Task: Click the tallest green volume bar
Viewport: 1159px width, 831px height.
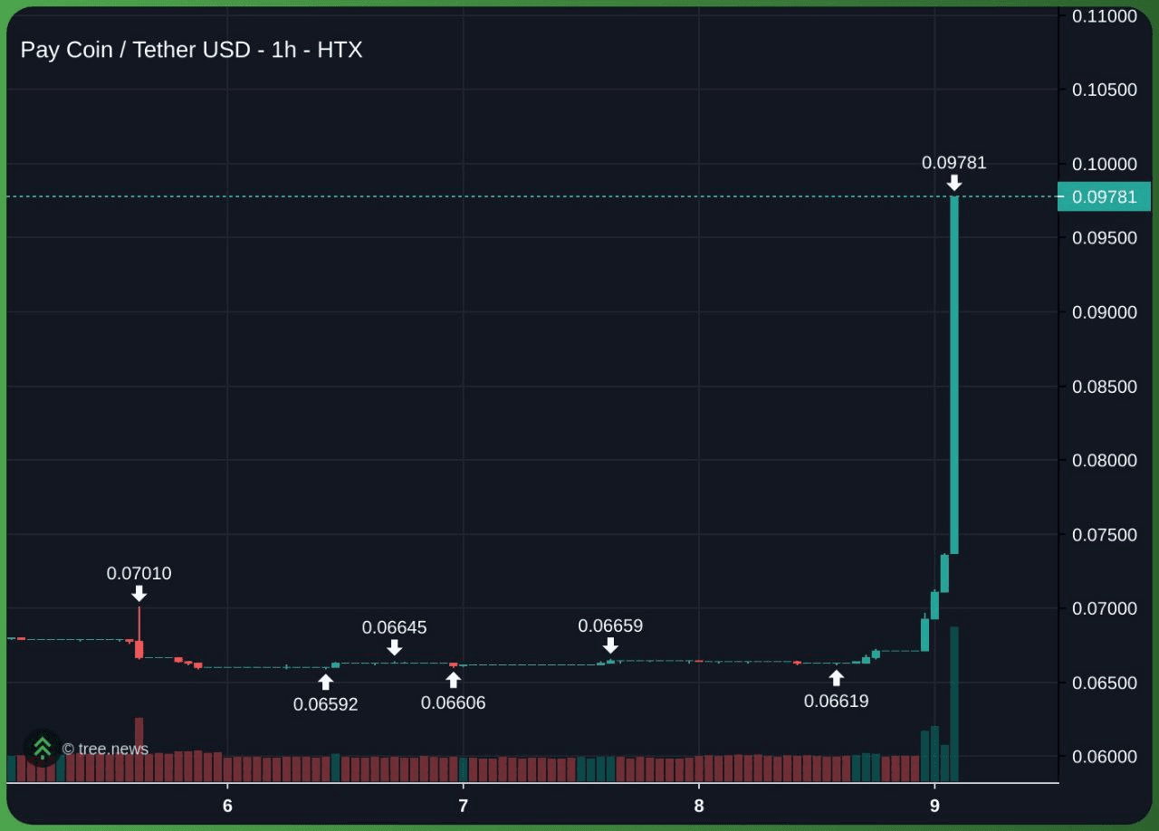Action: tap(953, 704)
